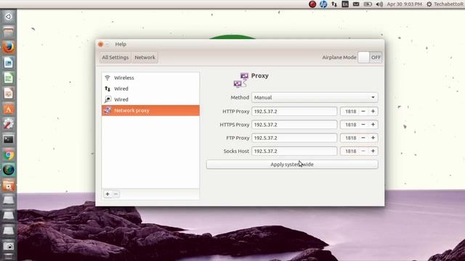Image resolution: width=465 pixels, height=261 pixels.
Task: Open the session gear menu TechabettoR
Action: tap(445, 4)
